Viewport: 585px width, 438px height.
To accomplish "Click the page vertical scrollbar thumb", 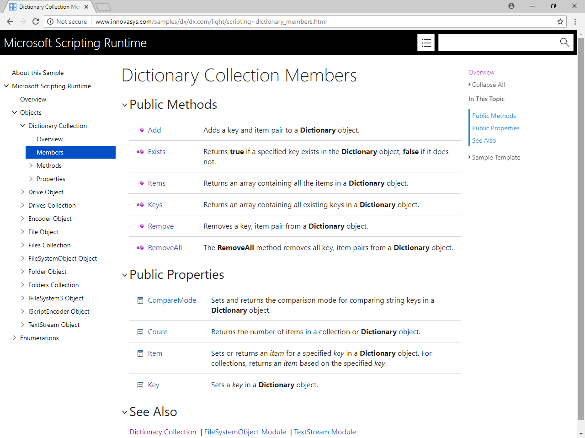I will (x=581, y=229).
